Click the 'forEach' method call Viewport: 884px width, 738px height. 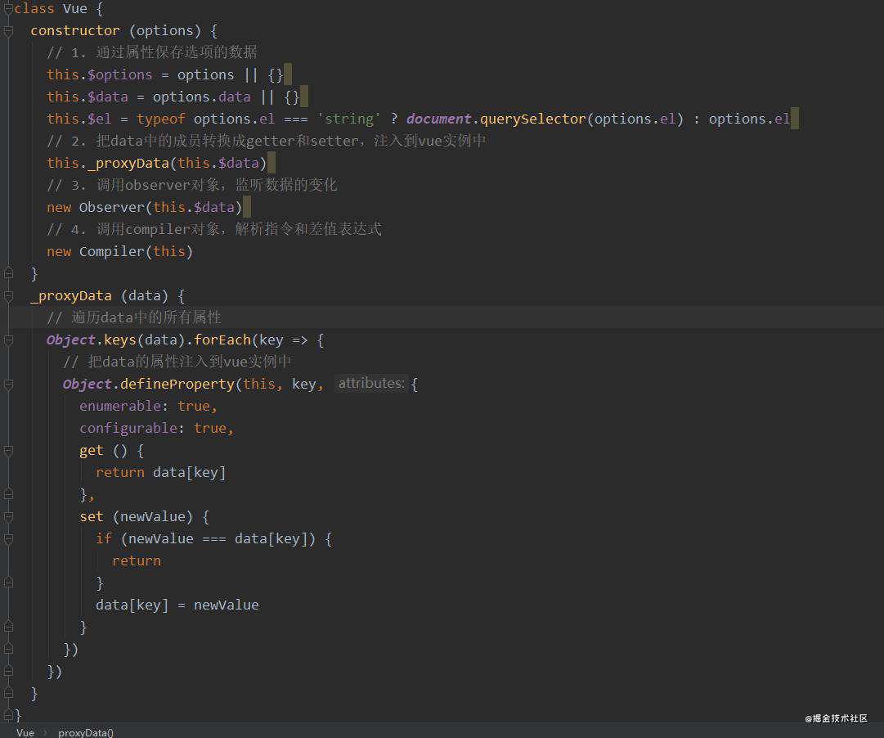point(222,340)
